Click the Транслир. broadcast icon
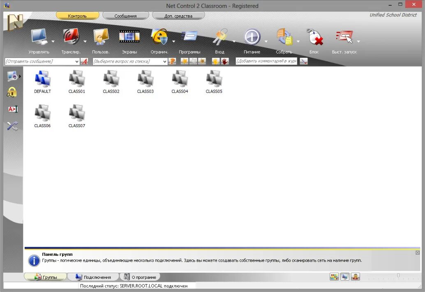425x292 pixels. click(x=71, y=37)
